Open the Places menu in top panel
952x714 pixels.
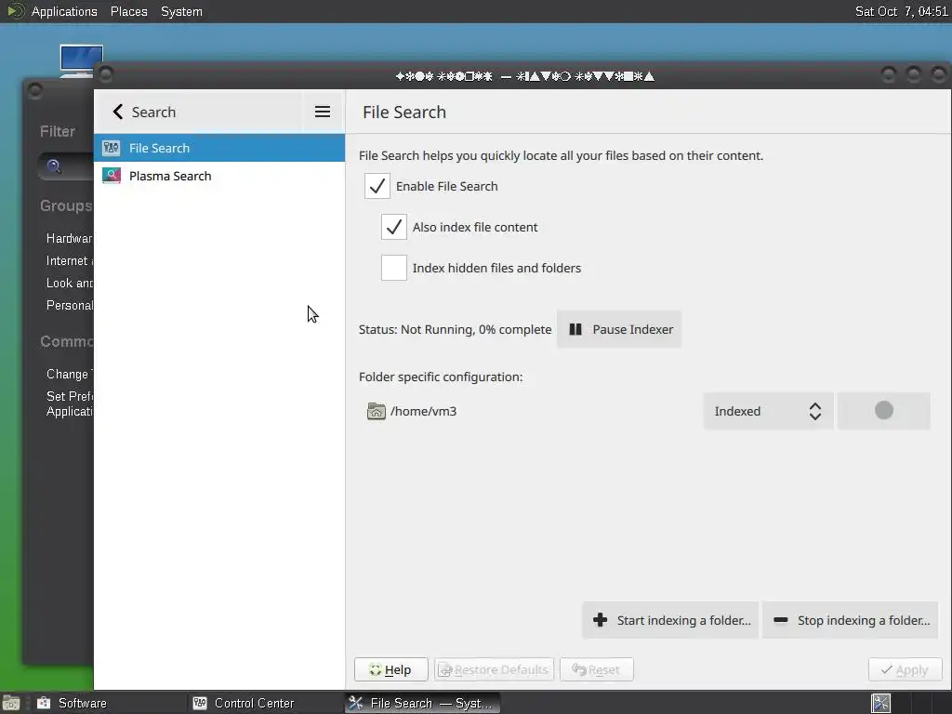pyautogui.click(x=128, y=11)
